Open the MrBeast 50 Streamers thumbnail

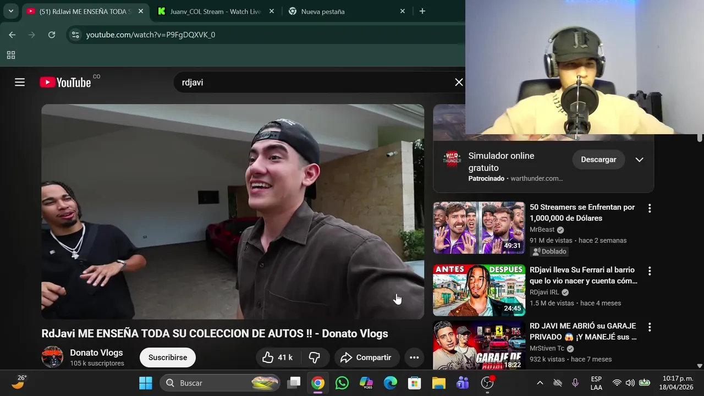click(x=479, y=228)
